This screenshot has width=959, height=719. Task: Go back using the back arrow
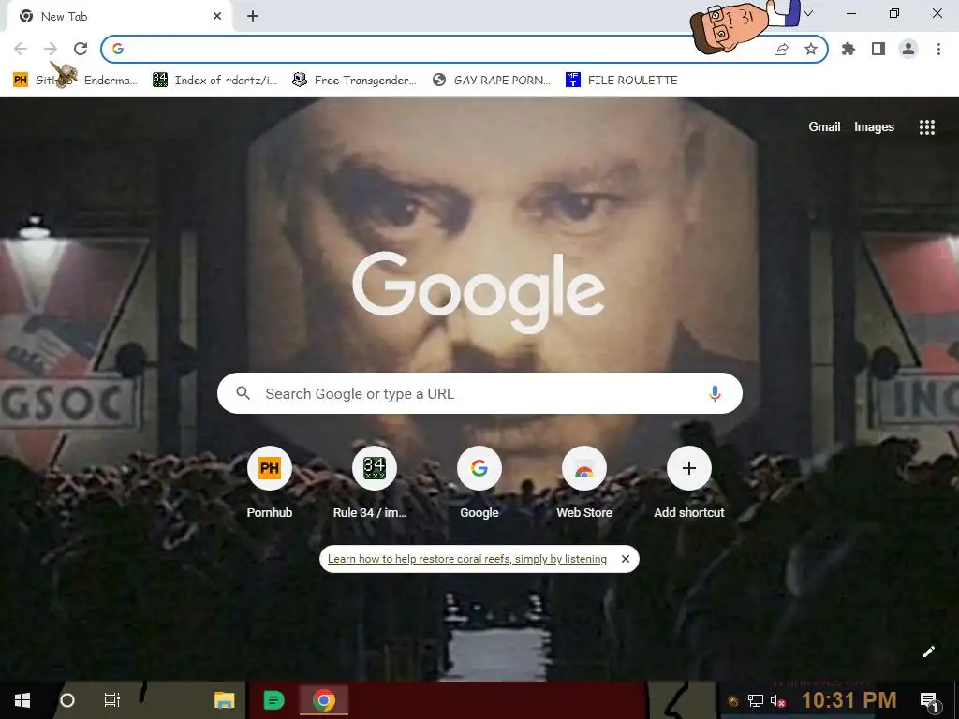21,49
